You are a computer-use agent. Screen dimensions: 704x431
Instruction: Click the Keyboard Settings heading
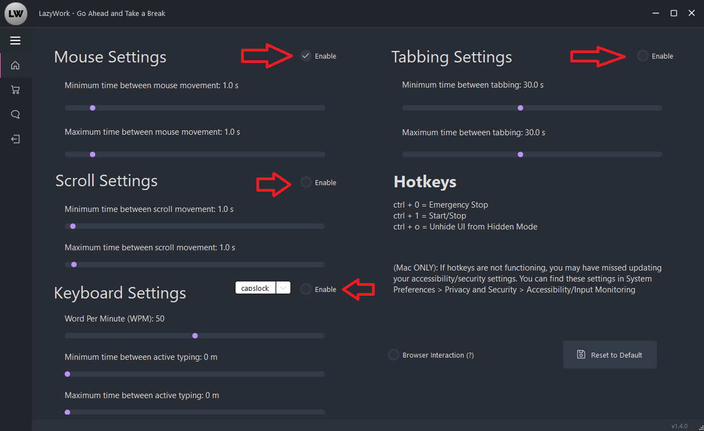(120, 292)
